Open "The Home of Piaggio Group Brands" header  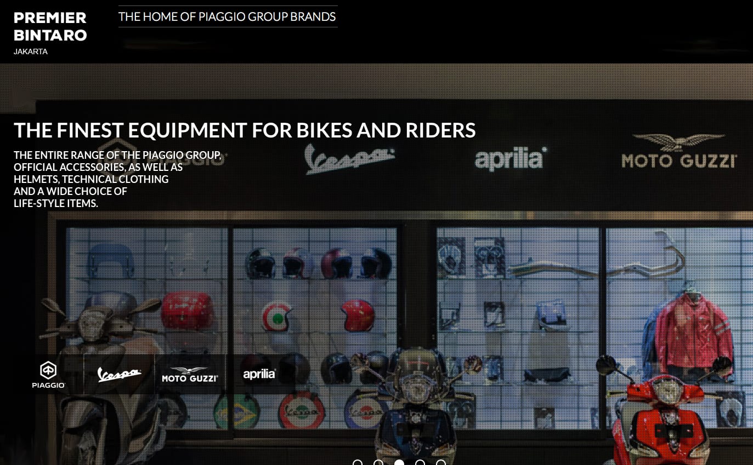click(227, 16)
